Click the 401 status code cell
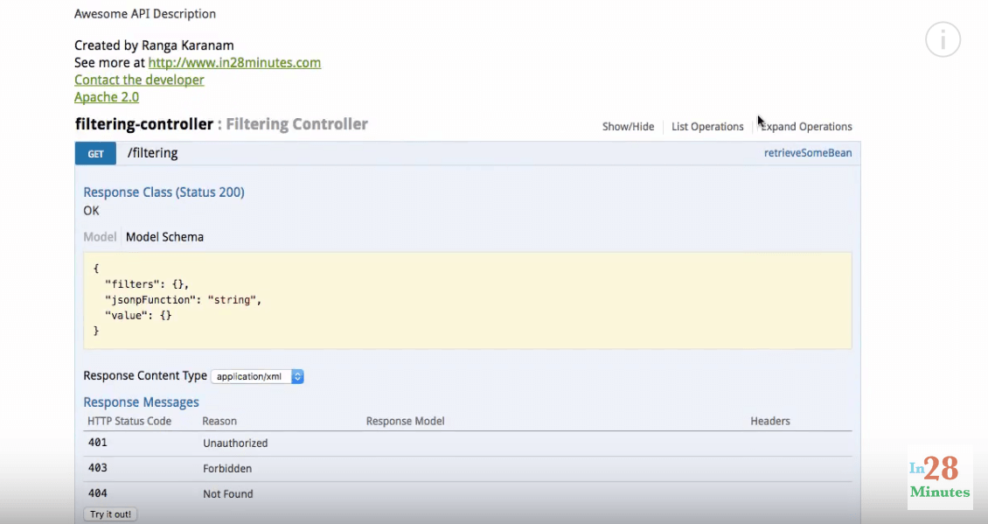This screenshot has width=988, height=524. 98,443
